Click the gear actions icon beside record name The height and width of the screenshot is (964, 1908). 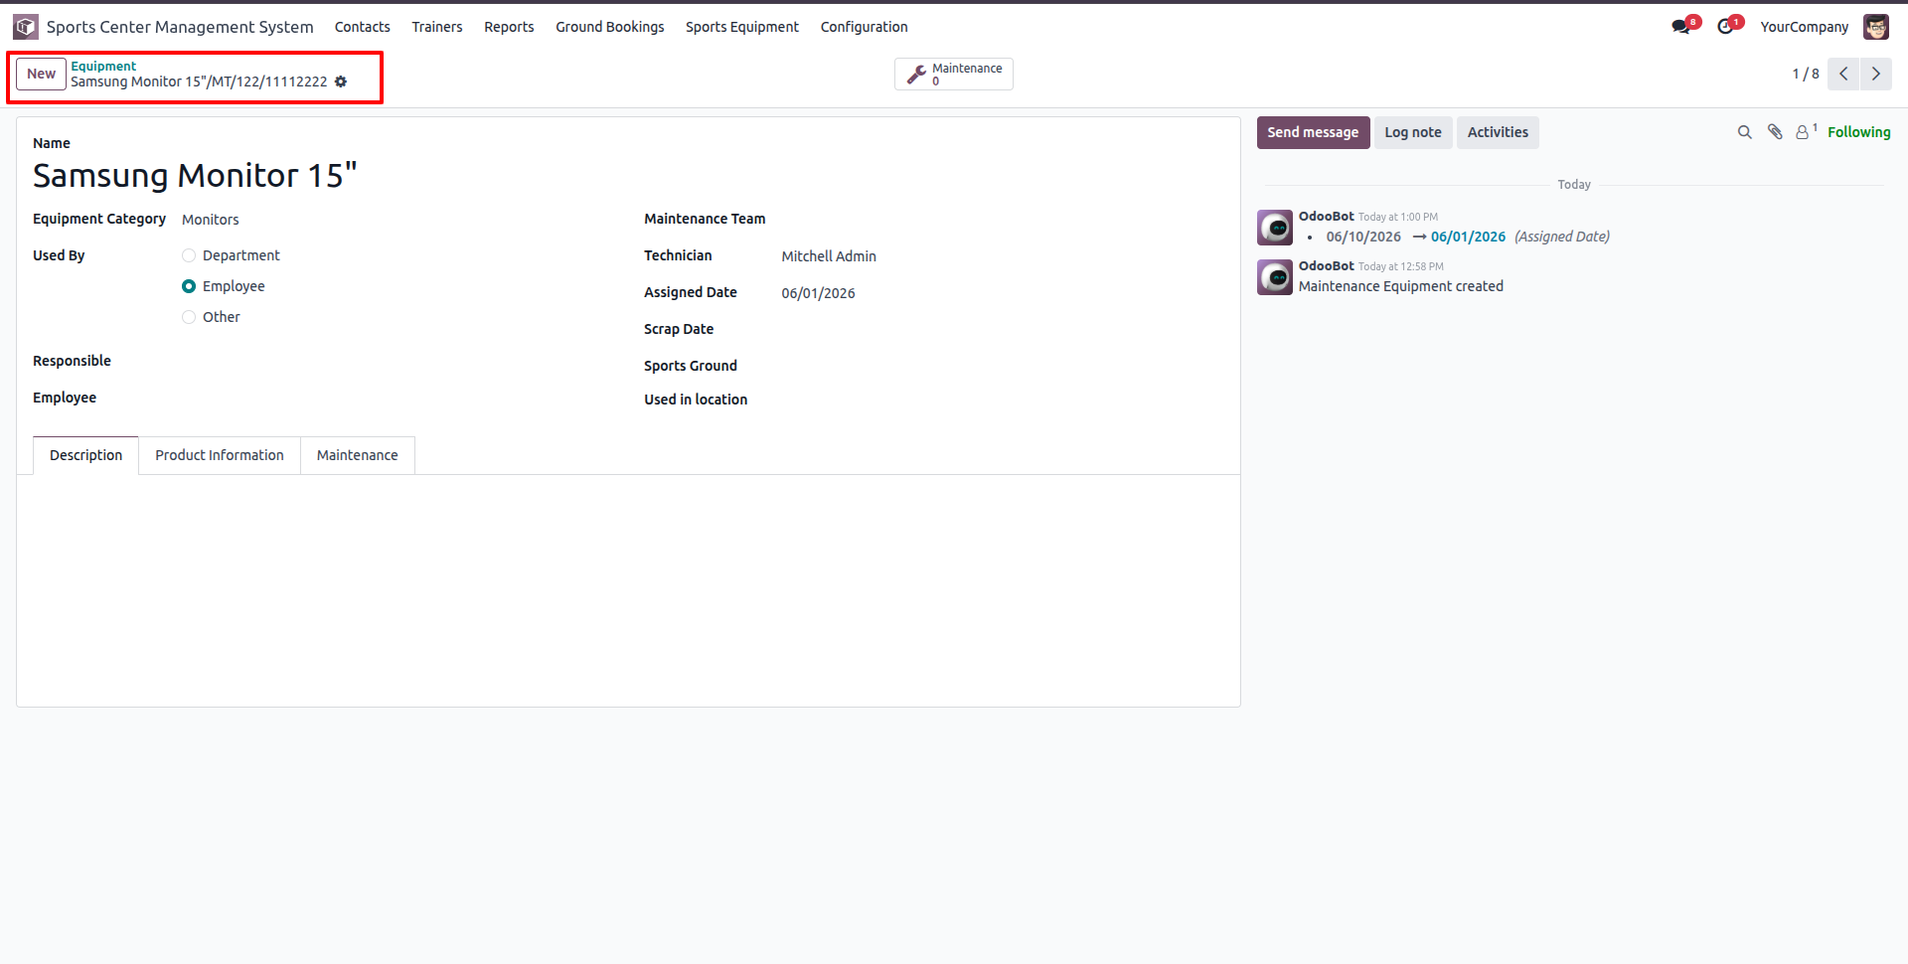coord(341,81)
